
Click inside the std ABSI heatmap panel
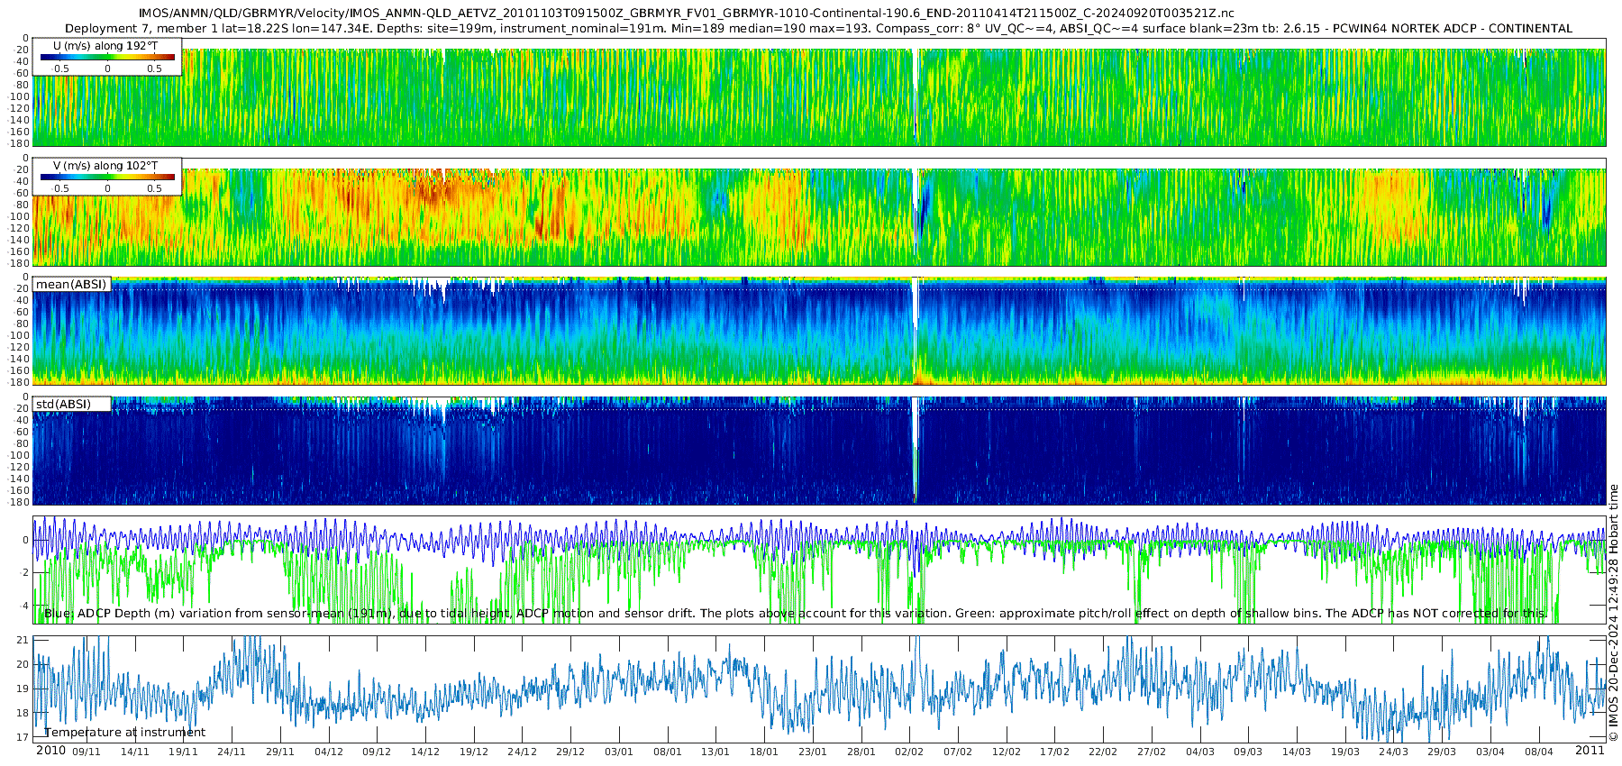[x=819, y=451]
